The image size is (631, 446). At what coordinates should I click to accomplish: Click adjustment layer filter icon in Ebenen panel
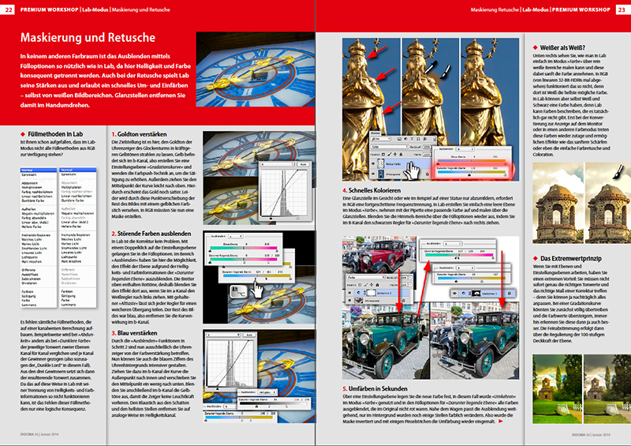point(405,139)
